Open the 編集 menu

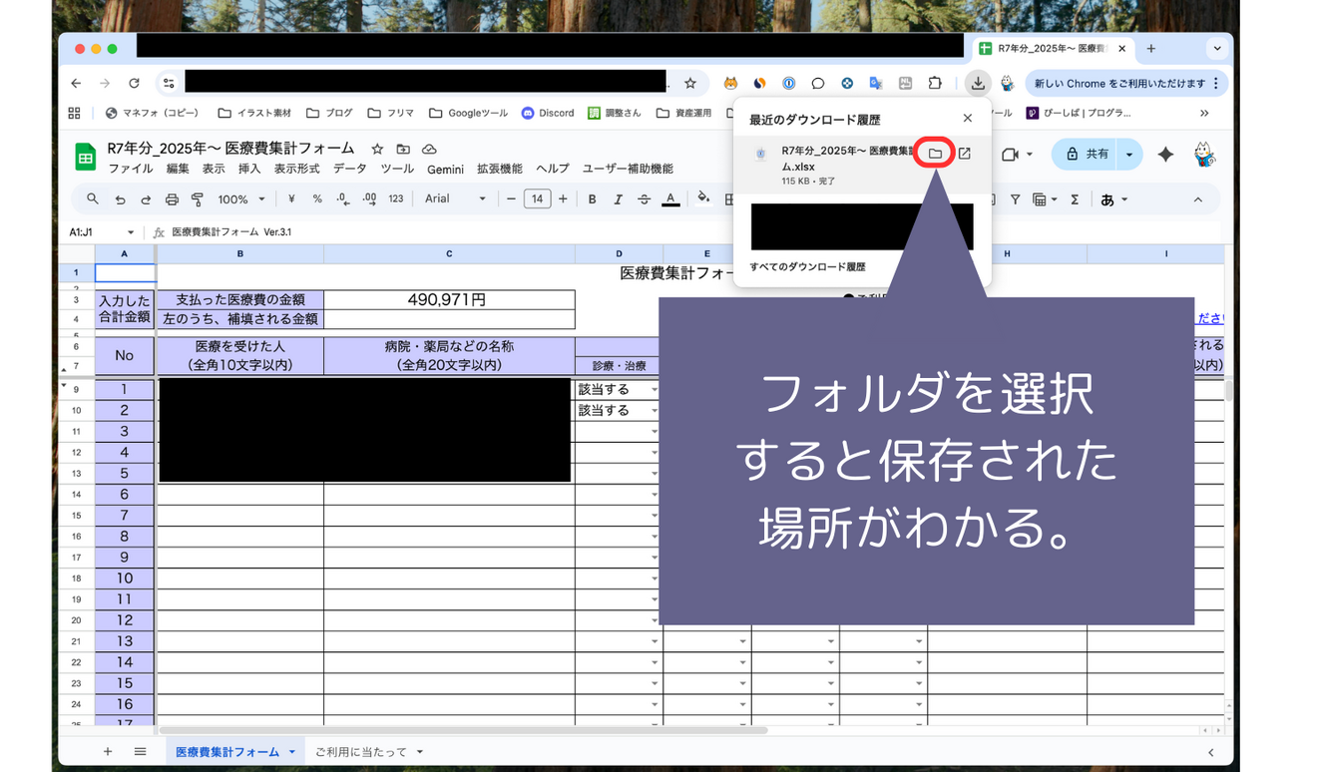coord(178,169)
